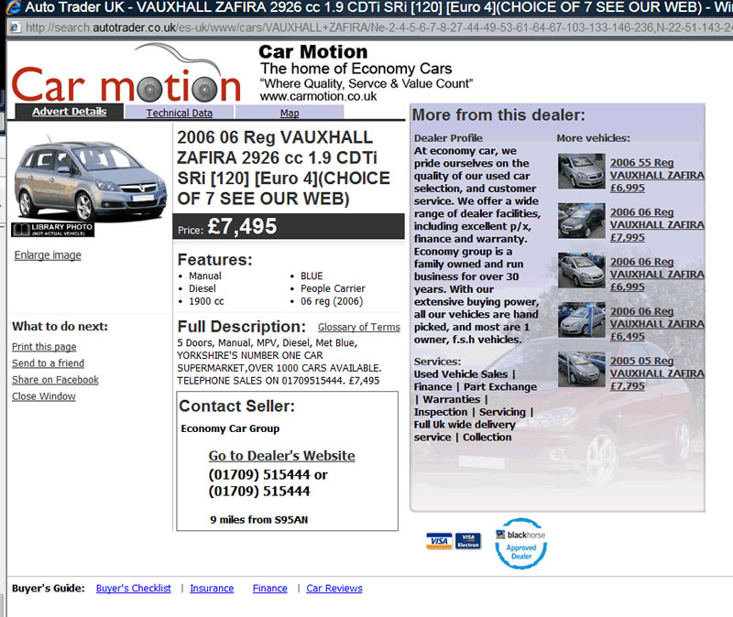Click the '(01709) 515444 or' phone number

tap(268, 474)
